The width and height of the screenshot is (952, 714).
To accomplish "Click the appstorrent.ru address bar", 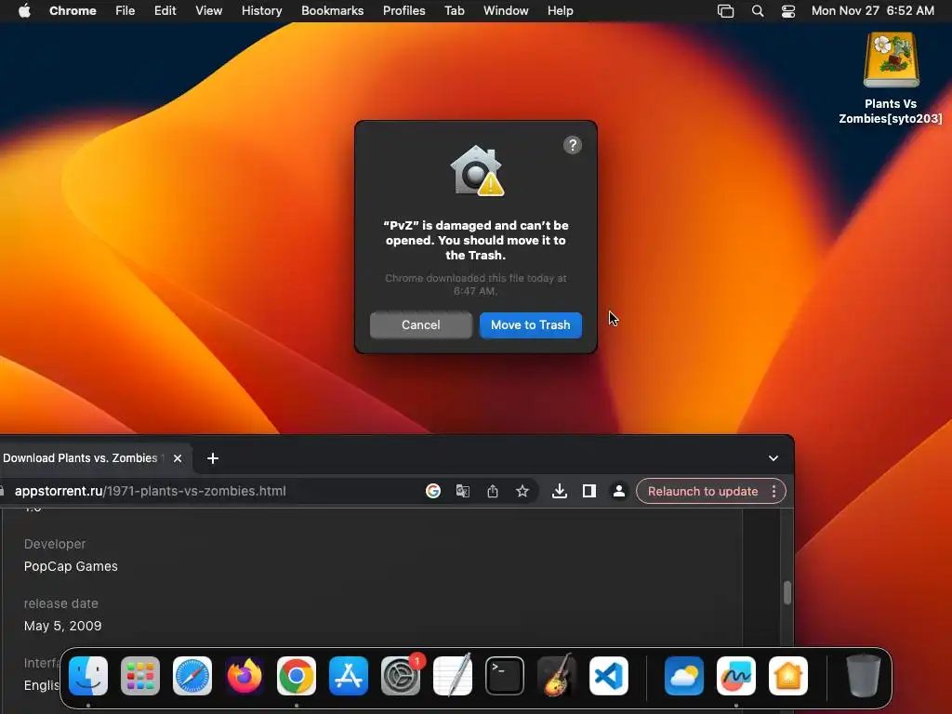I will 206,491.
